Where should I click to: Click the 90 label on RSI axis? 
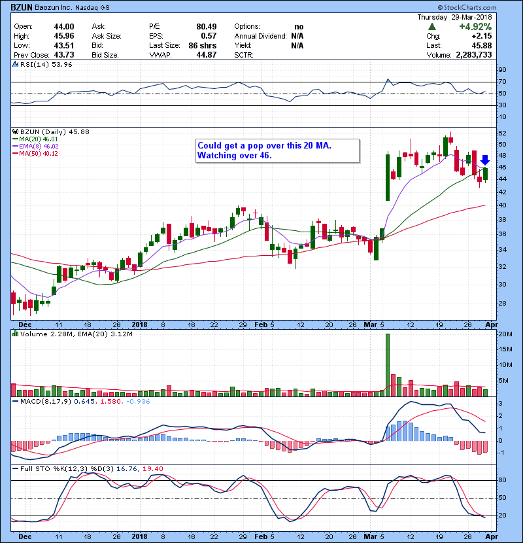(502, 69)
